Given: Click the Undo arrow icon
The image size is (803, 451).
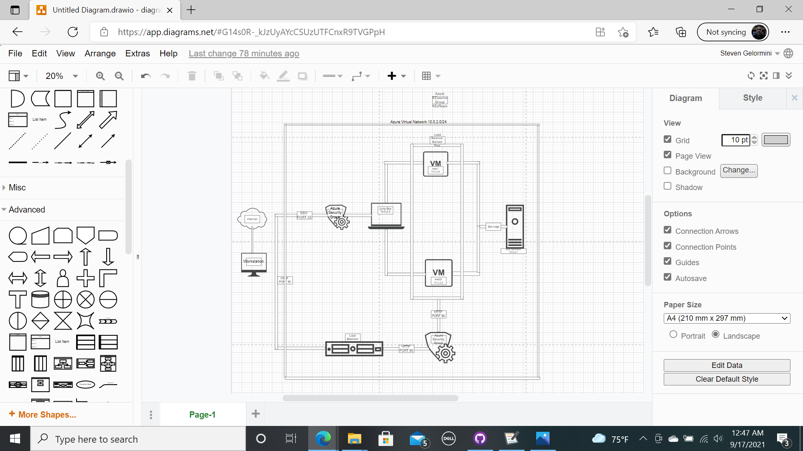Looking at the screenshot, I should click(146, 76).
